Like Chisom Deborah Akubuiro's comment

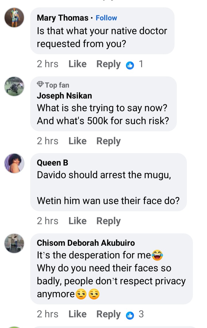click(77, 314)
